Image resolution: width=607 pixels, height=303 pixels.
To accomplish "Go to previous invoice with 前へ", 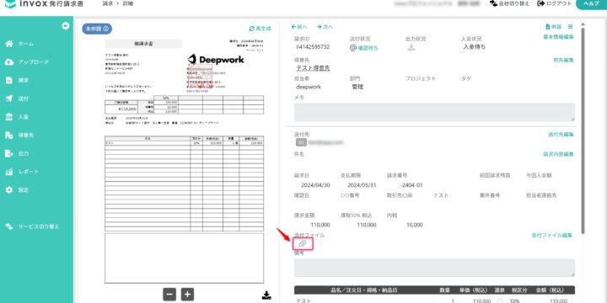I will tap(299, 27).
